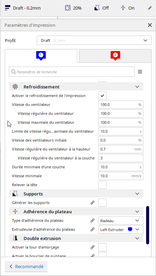Image resolution: width=156 pixels, height=276 pixels.
Task: Click the infill 20% icon in header
Action: click(x=68, y=8)
